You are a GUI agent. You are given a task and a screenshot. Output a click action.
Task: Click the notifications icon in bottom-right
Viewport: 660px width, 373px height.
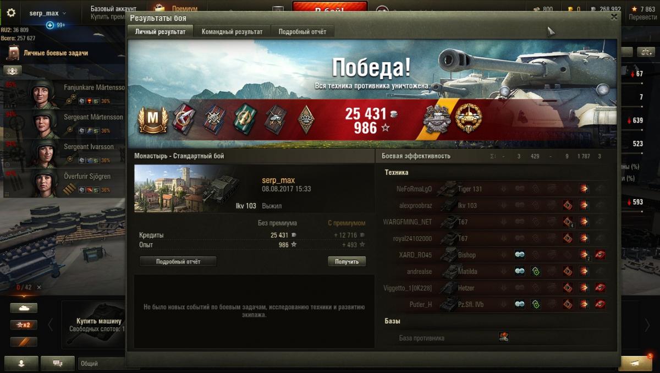tap(635, 363)
